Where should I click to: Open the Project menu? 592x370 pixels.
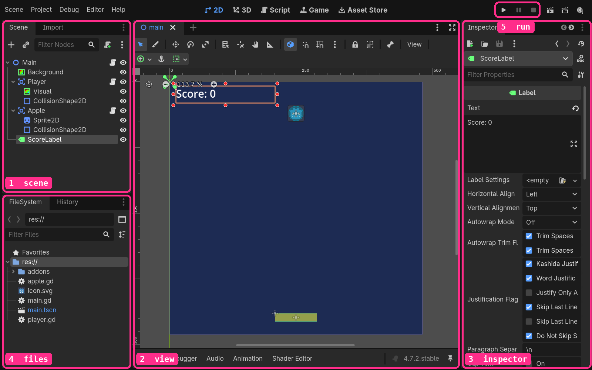coord(41,10)
